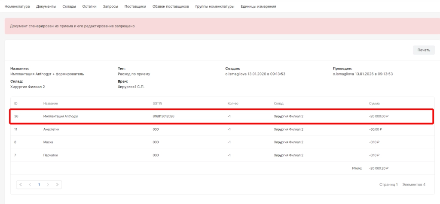
Task: Go to Единицы измерения
Action: 258,6
